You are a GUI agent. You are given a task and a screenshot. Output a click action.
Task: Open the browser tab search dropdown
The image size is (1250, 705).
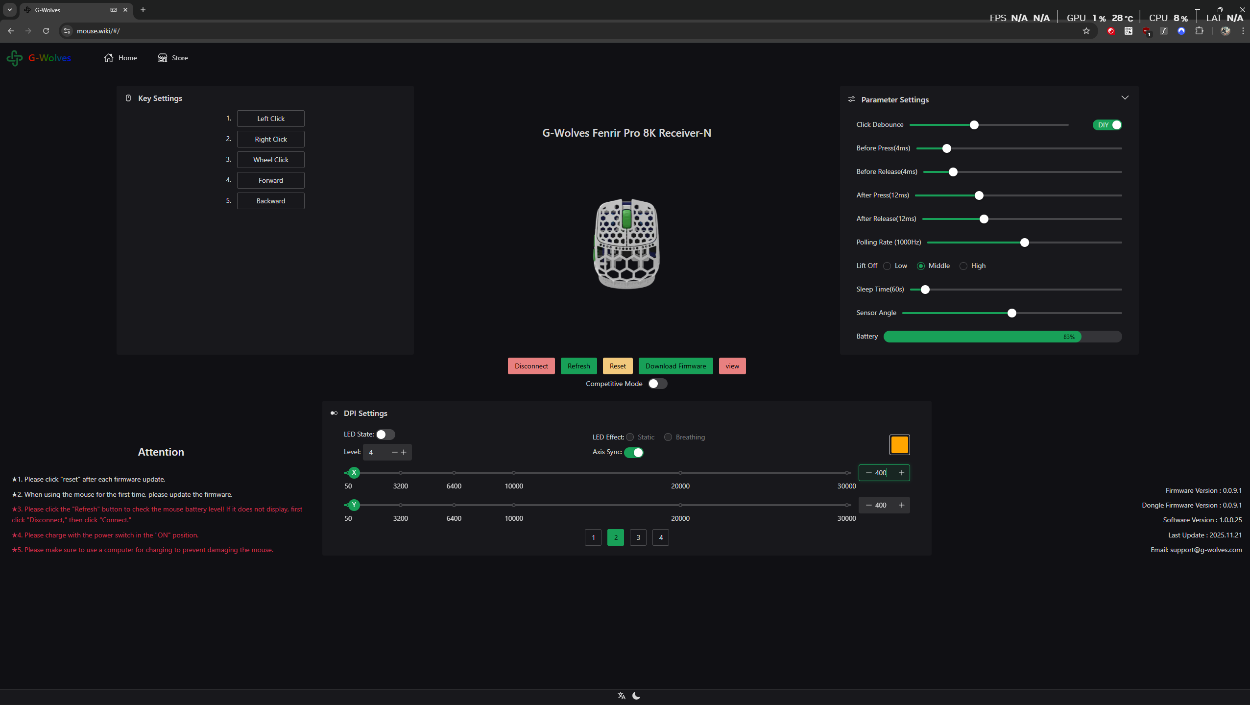10,10
